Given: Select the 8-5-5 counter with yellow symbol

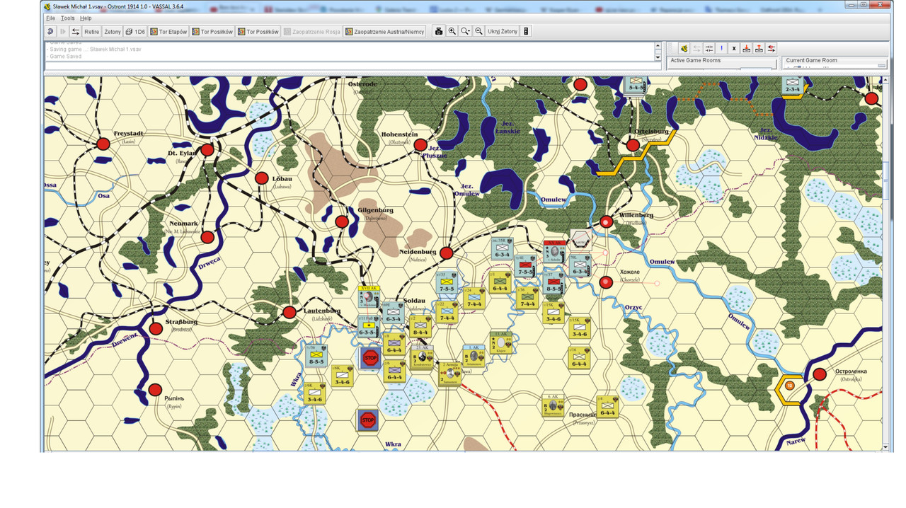Looking at the screenshot, I should (316, 356).
